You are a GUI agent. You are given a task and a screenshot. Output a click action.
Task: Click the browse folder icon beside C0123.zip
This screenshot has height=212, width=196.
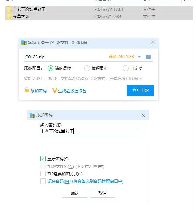(x=148, y=57)
